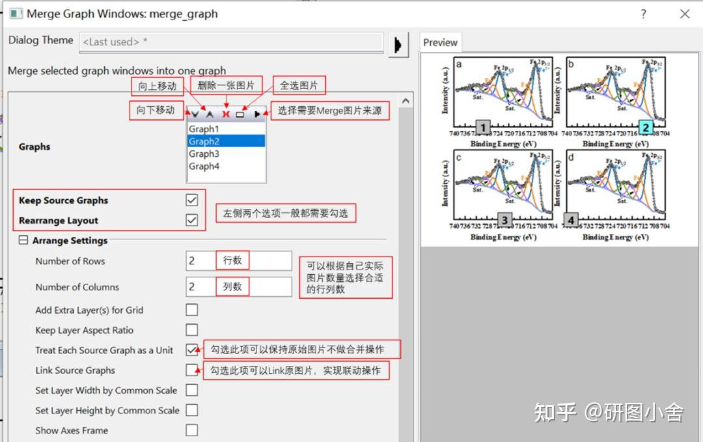The image size is (703, 442).
Task: Enable Link Source Graphs
Action: click(191, 370)
